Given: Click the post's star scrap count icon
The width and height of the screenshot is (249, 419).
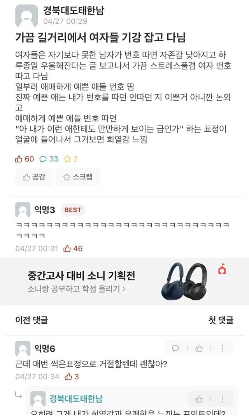Looking at the screenshot, I should [x=67, y=159].
